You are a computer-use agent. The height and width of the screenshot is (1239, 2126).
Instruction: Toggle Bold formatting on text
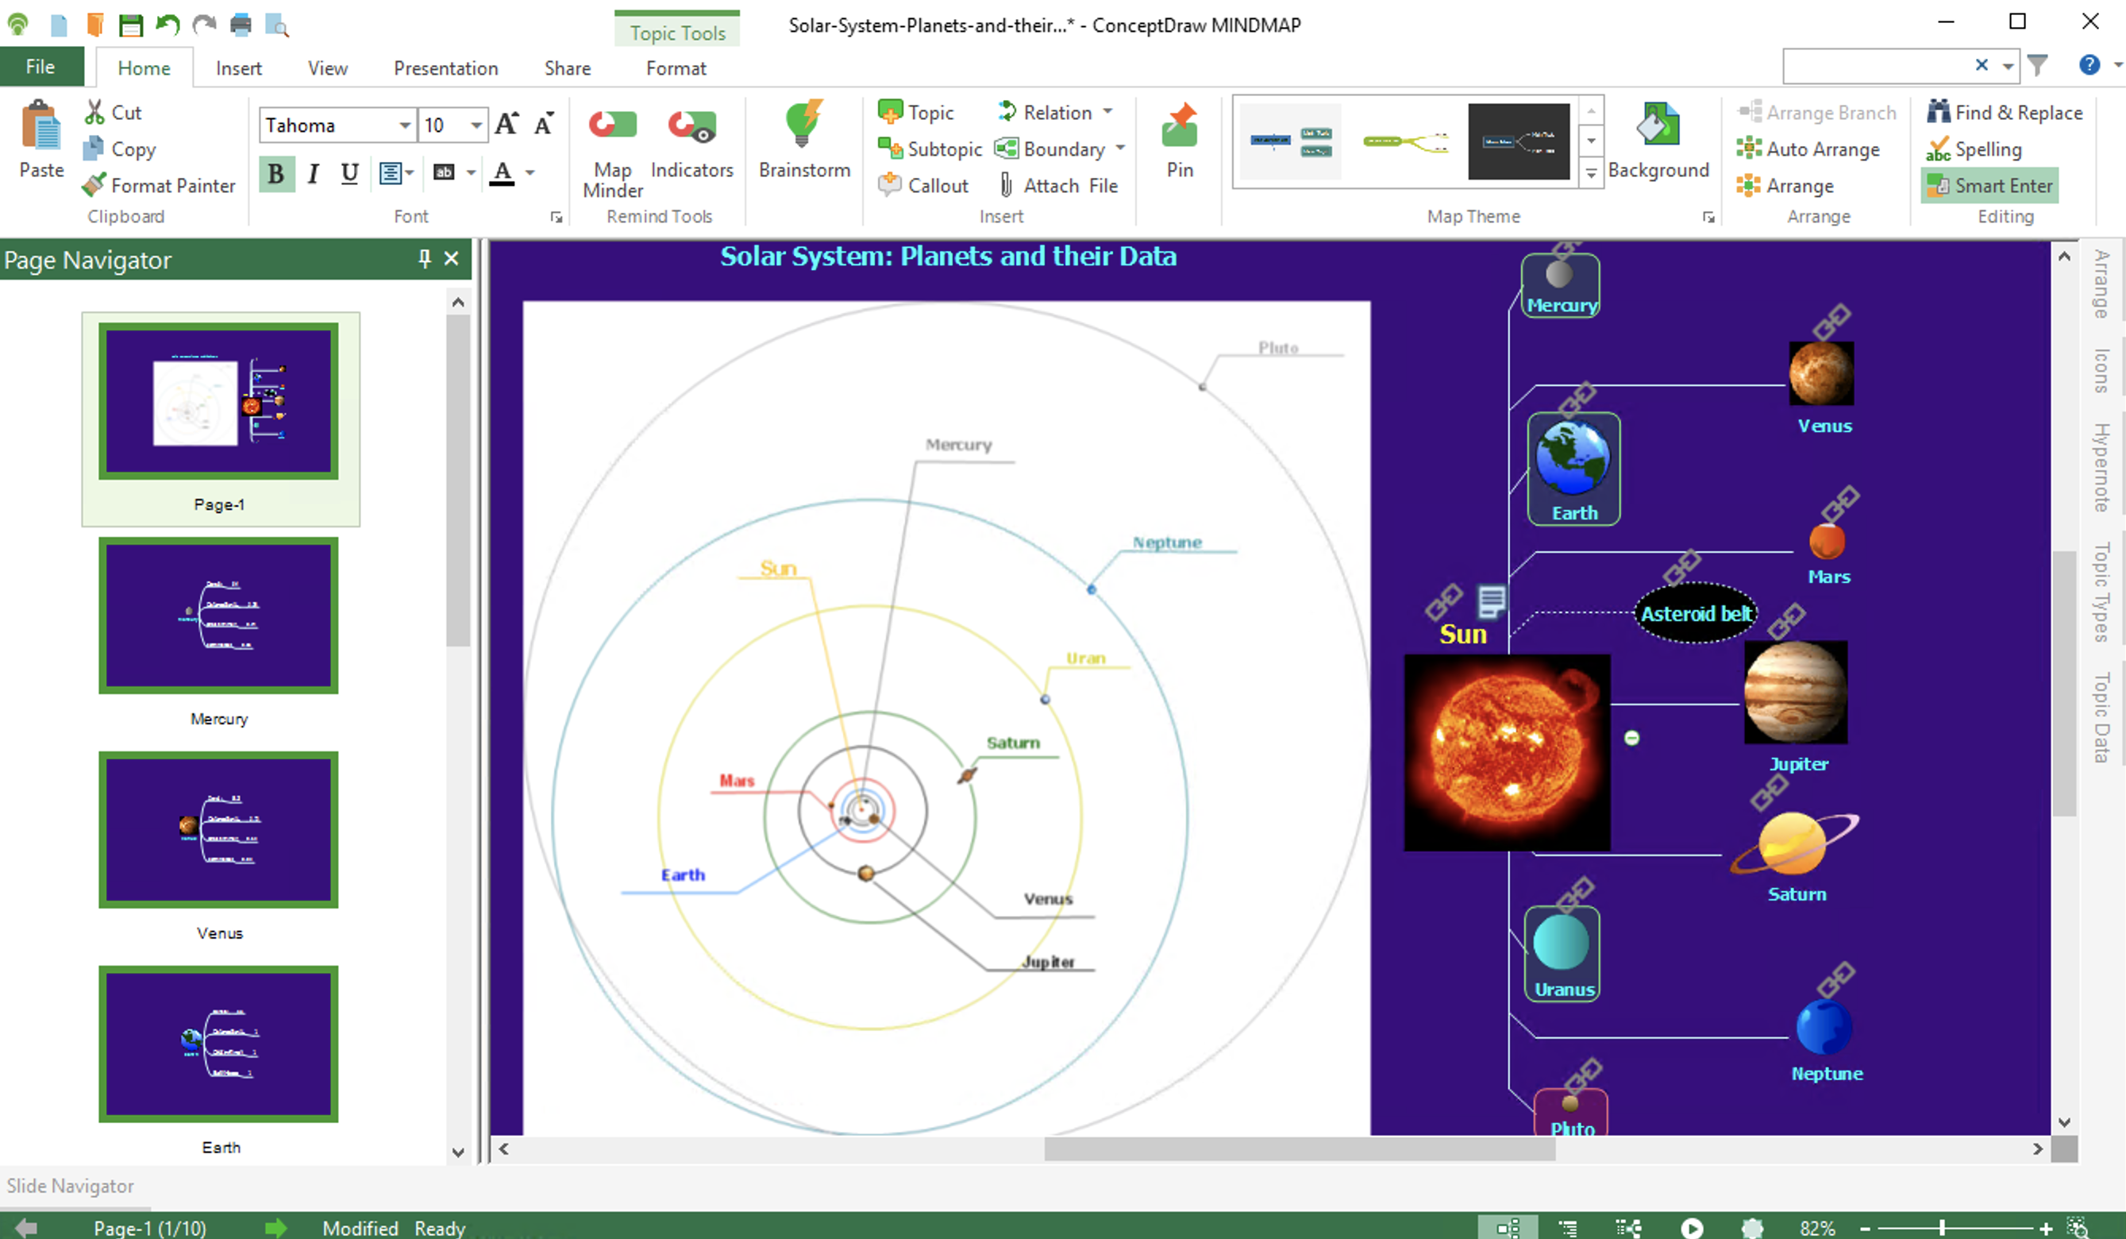point(277,172)
